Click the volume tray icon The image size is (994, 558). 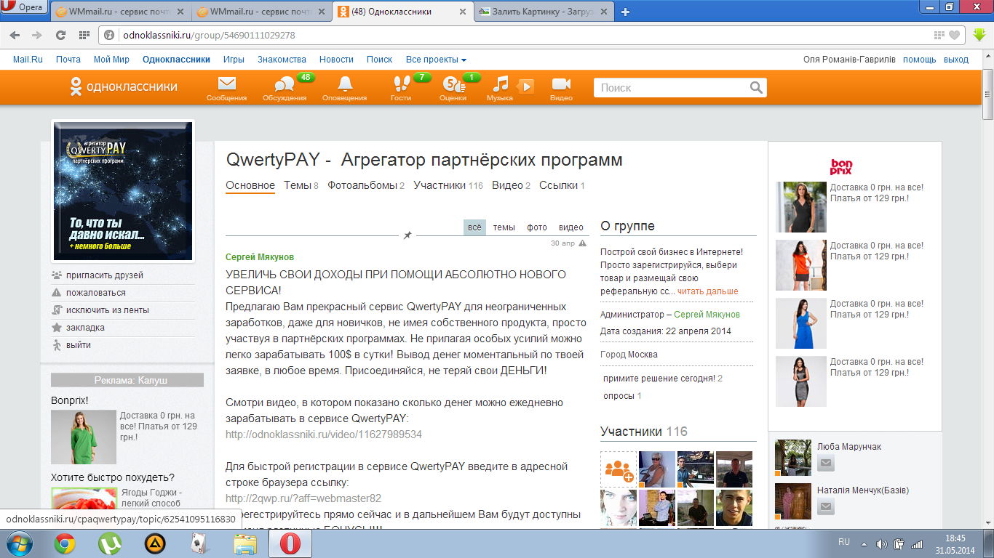pyautogui.click(x=881, y=543)
